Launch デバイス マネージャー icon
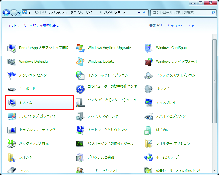219x175 pixels. pos(80,116)
